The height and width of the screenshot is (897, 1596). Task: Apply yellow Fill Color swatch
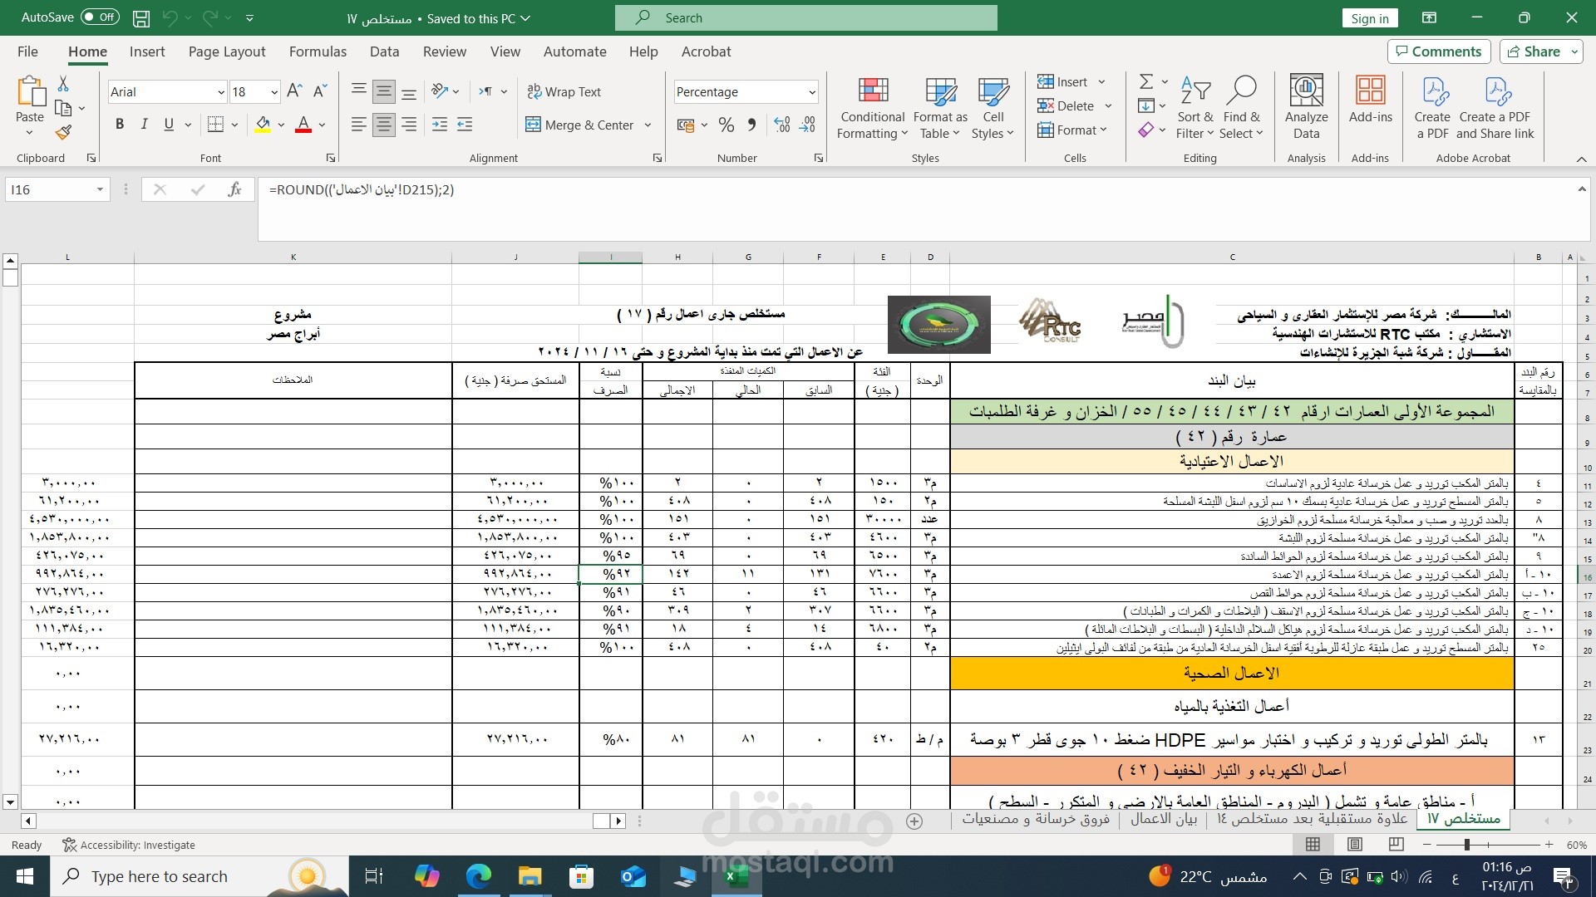263,125
